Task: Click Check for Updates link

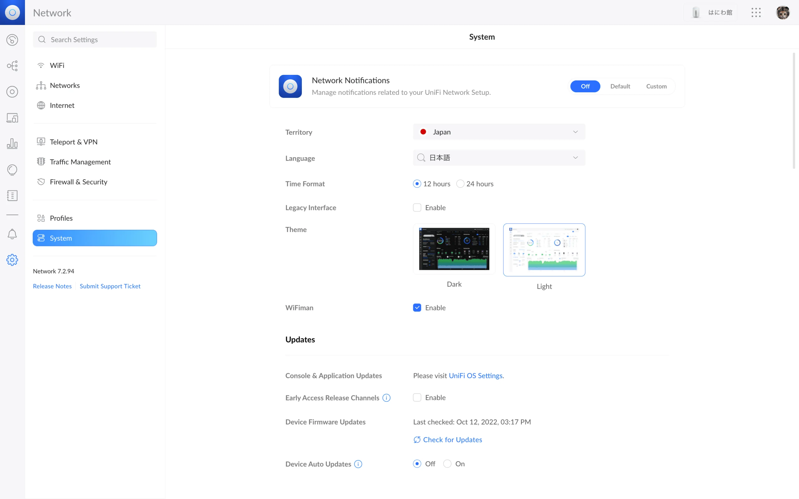Action: 448,440
